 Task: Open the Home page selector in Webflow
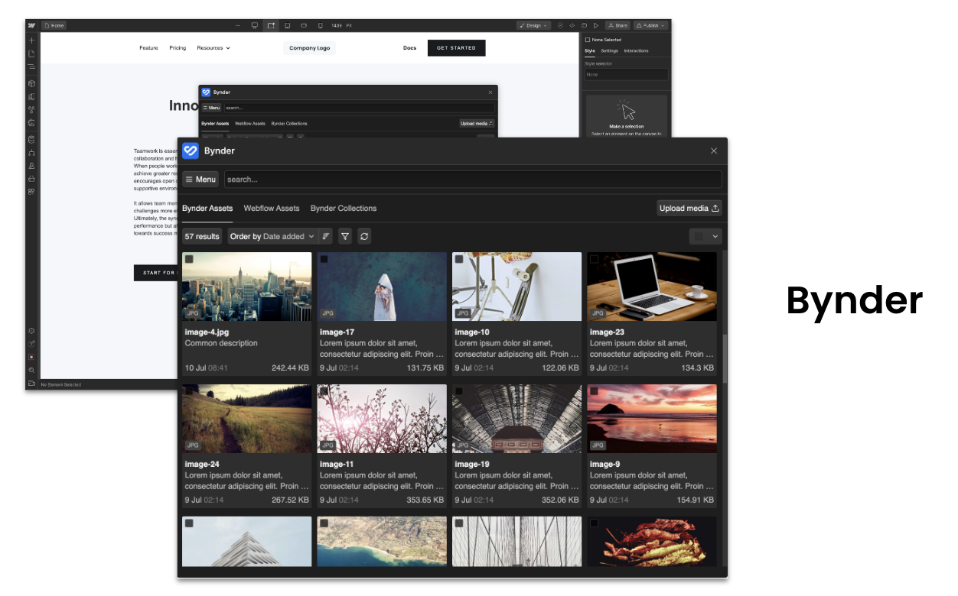pyautogui.click(x=54, y=25)
